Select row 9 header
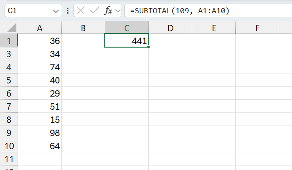292x170 pixels. 9,132
